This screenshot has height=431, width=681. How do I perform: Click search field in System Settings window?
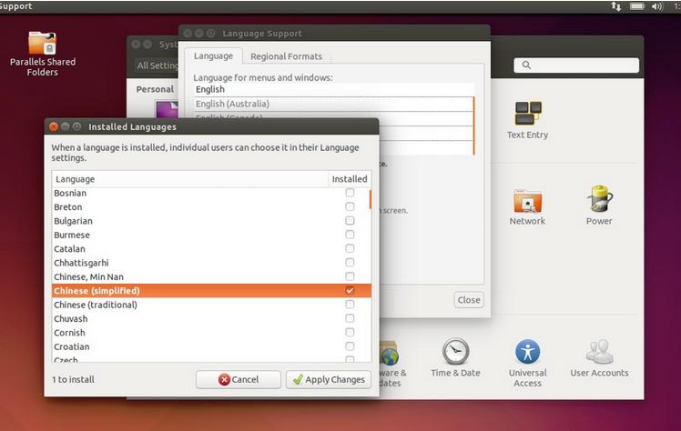click(576, 65)
